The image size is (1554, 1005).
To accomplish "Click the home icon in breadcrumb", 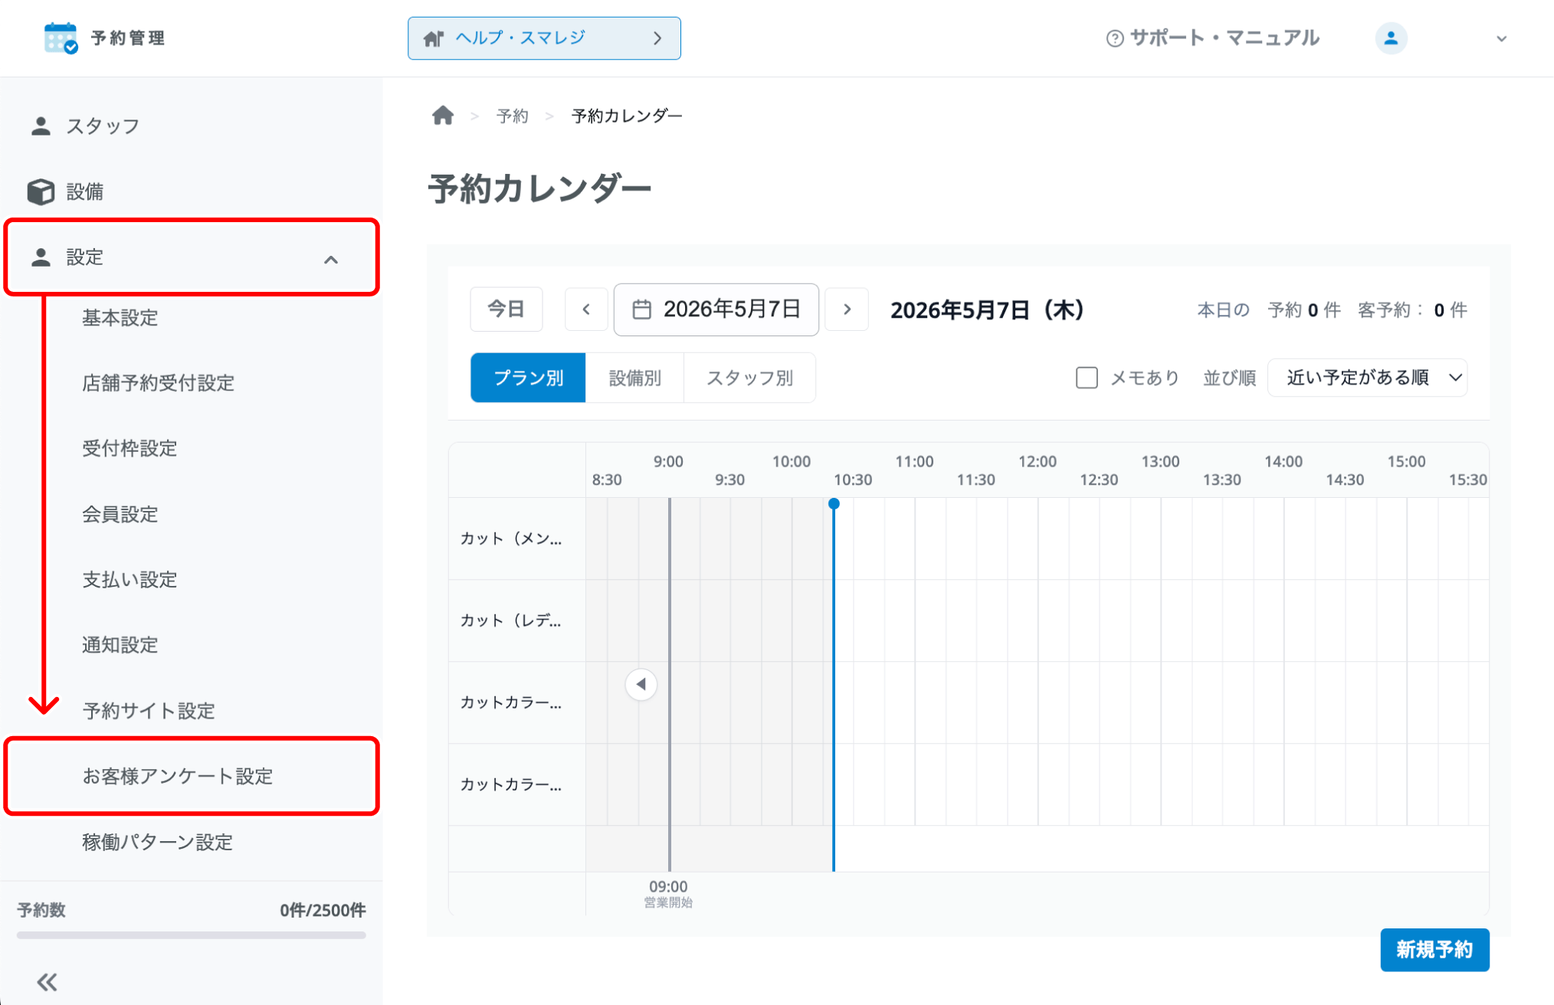I will click(x=443, y=116).
